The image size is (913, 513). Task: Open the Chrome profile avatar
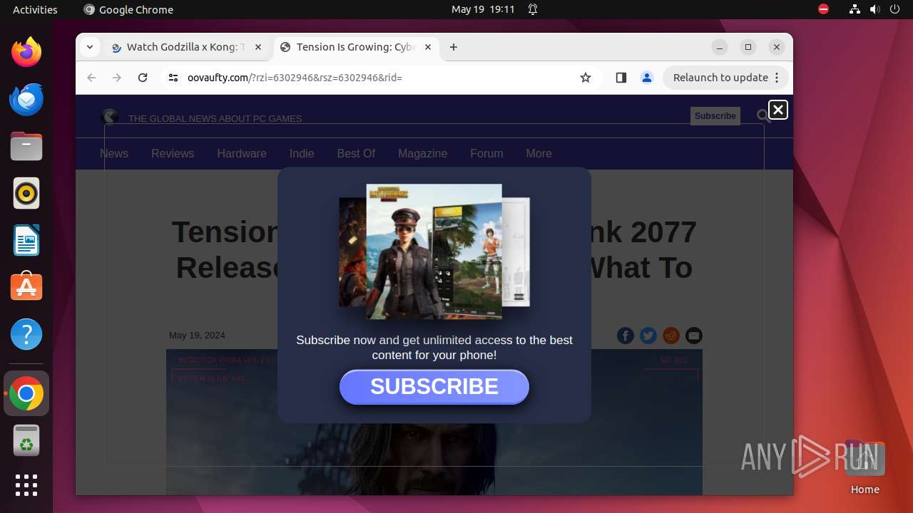tap(647, 78)
